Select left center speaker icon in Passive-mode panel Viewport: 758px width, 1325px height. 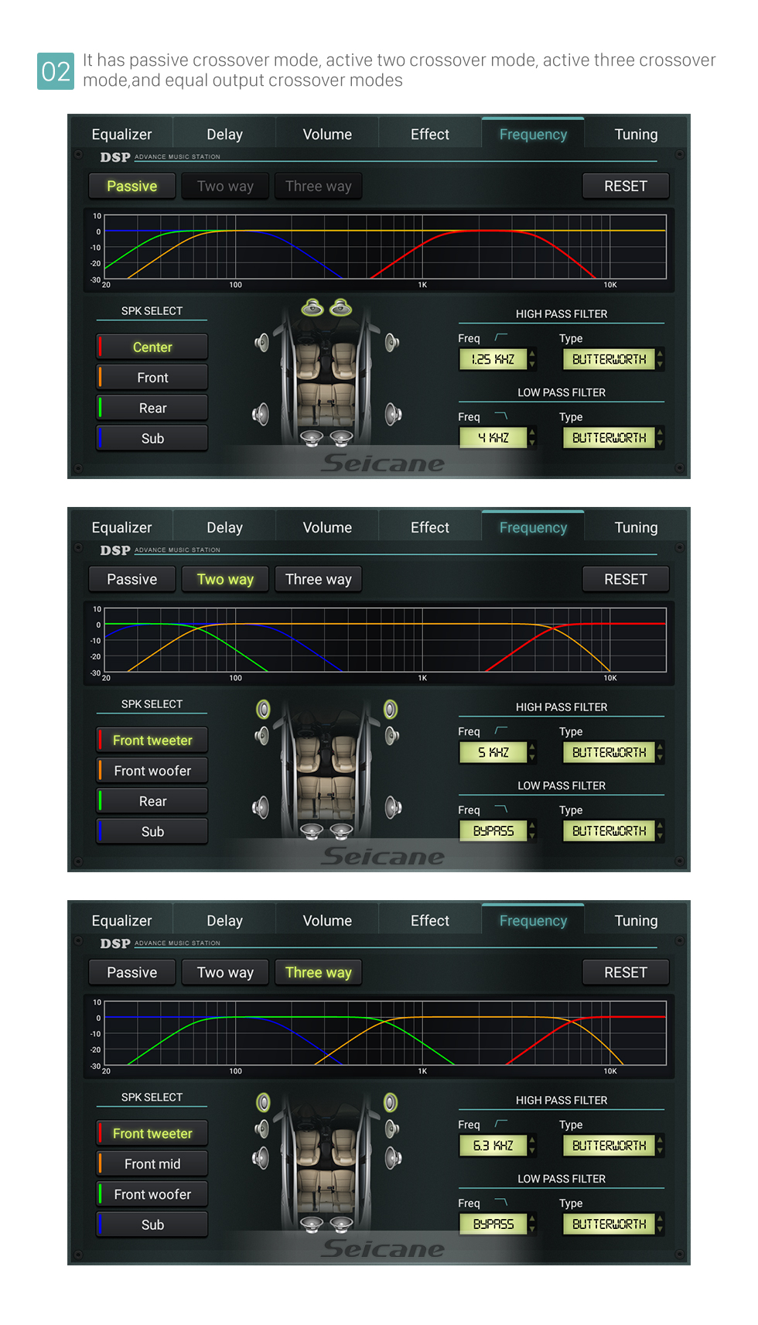point(312,308)
